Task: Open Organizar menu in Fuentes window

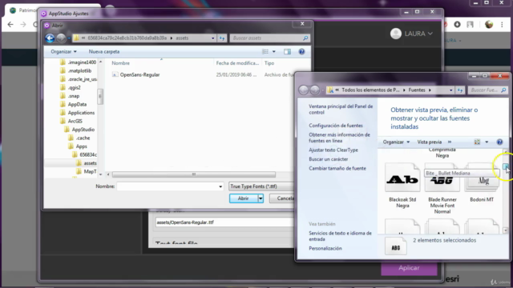Action: [x=396, y=142]
